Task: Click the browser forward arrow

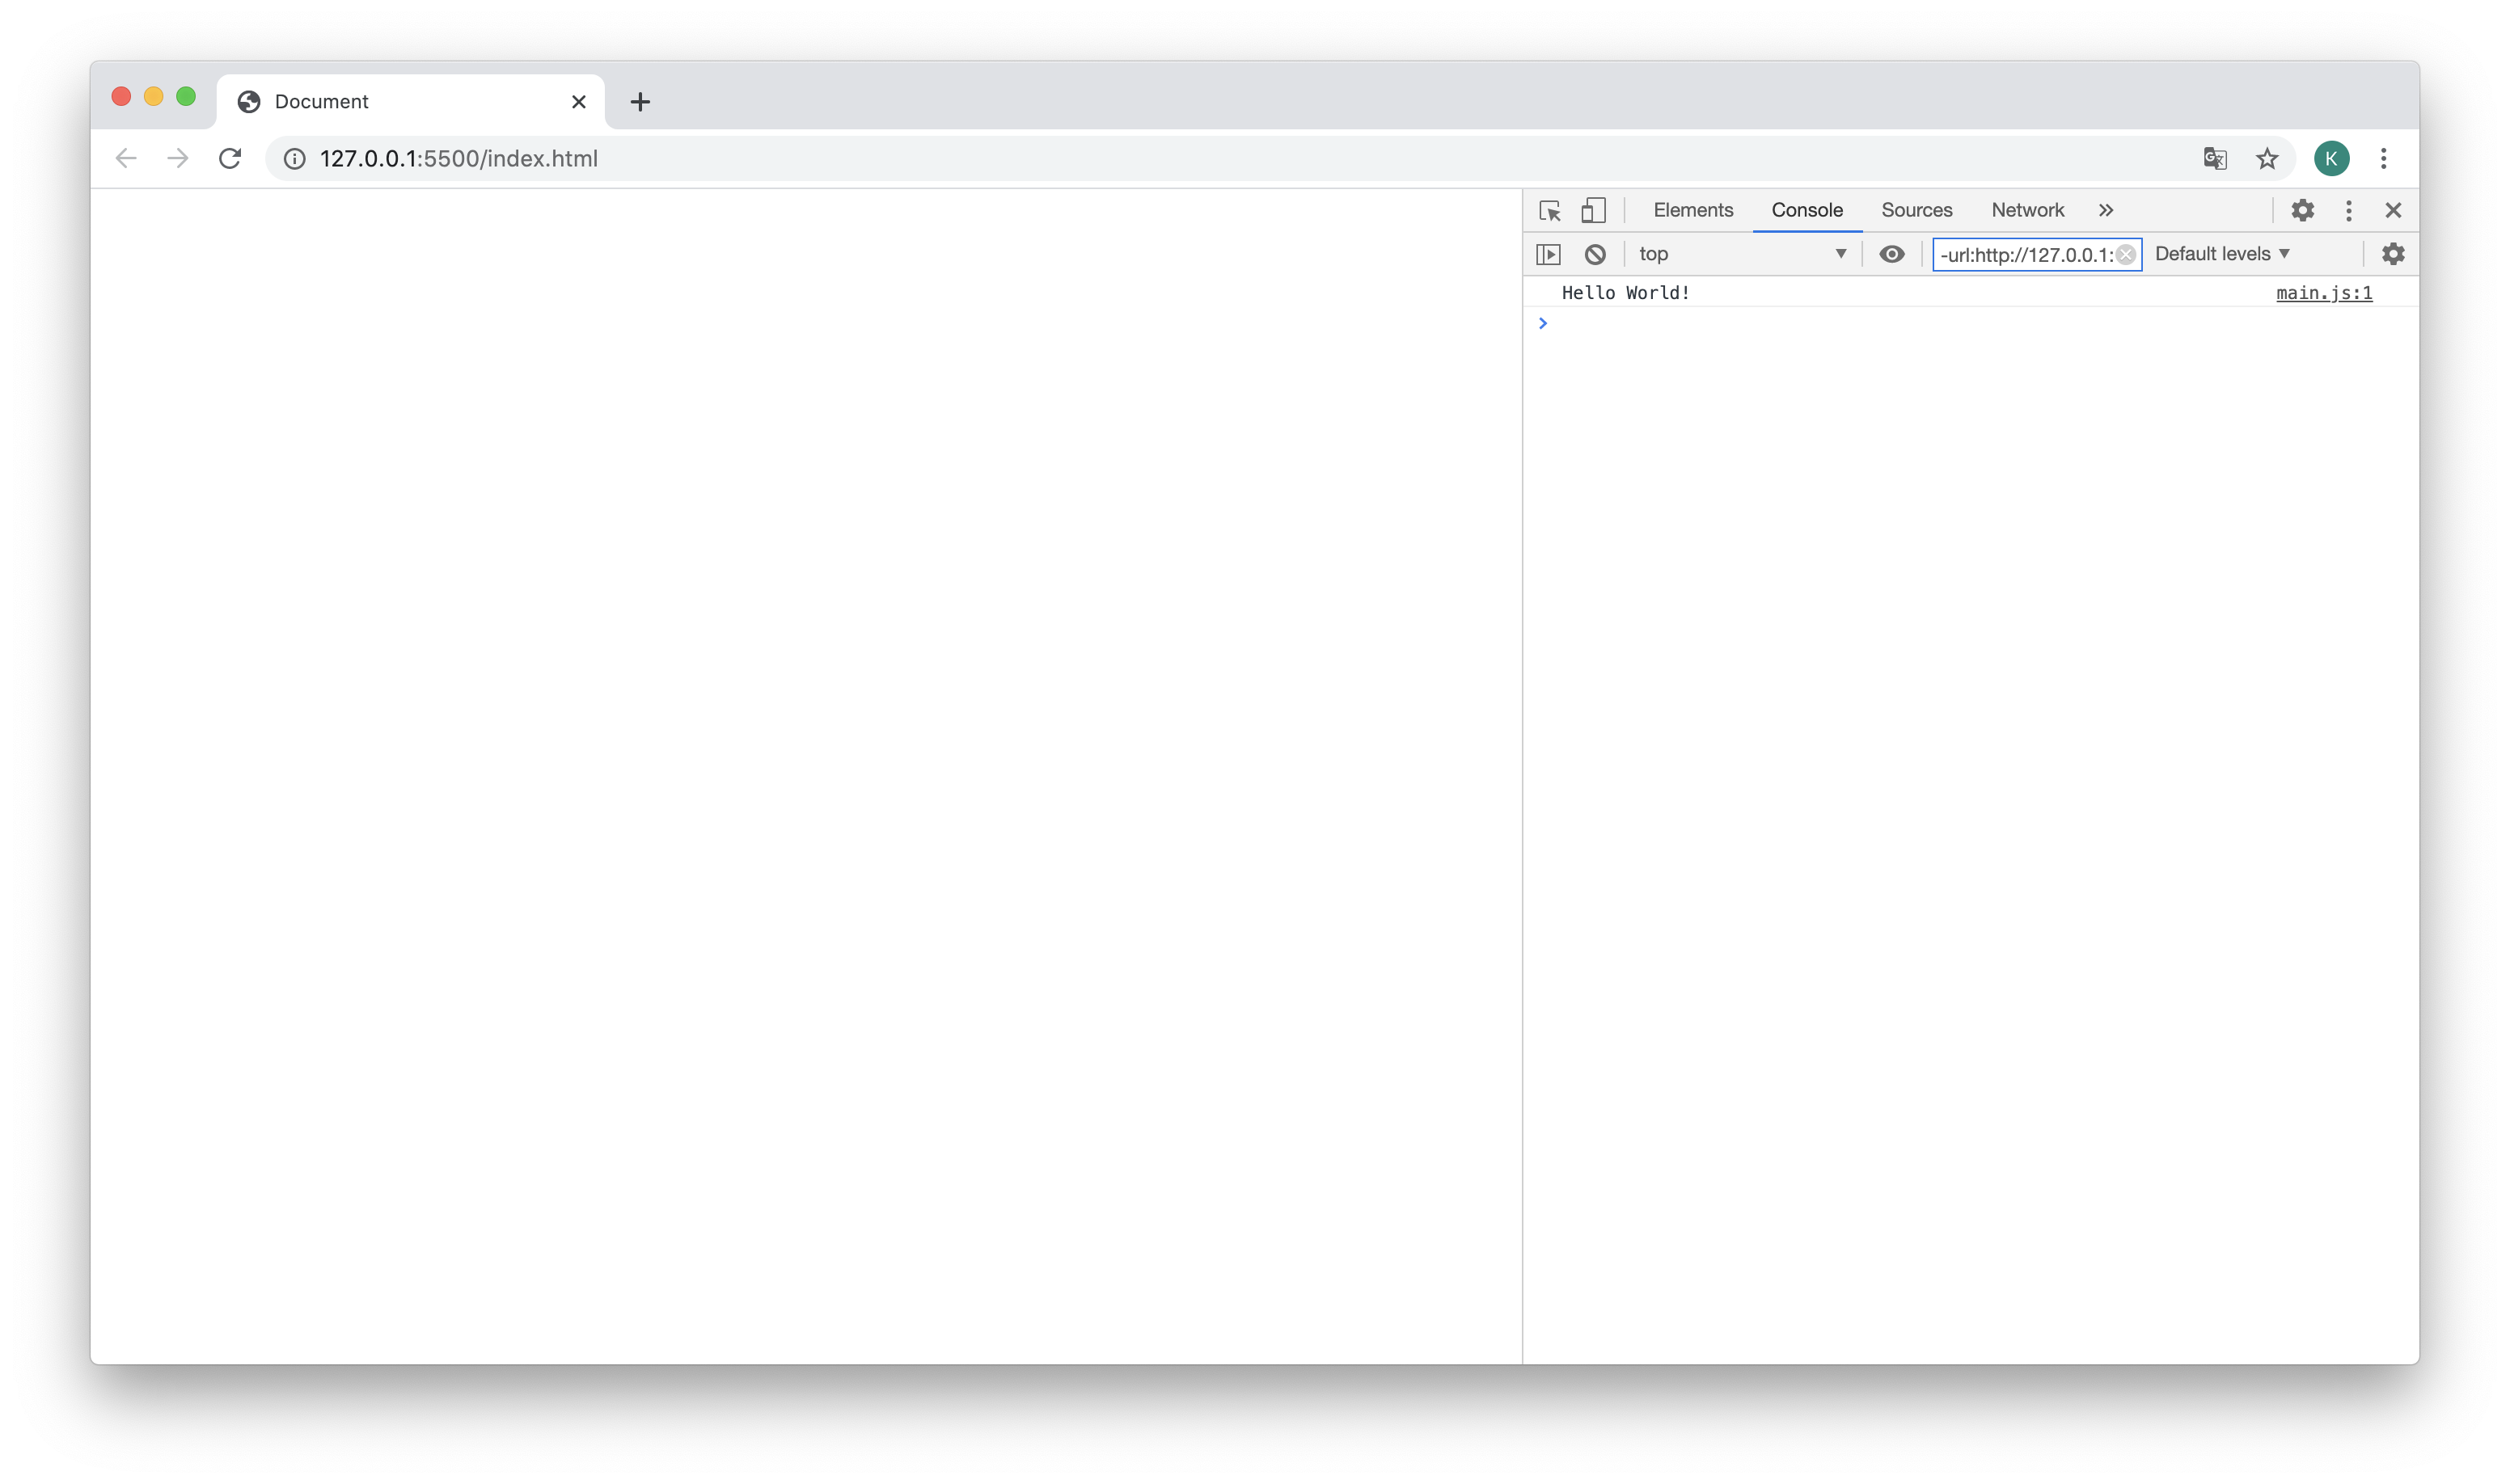Action: (178, 158)
